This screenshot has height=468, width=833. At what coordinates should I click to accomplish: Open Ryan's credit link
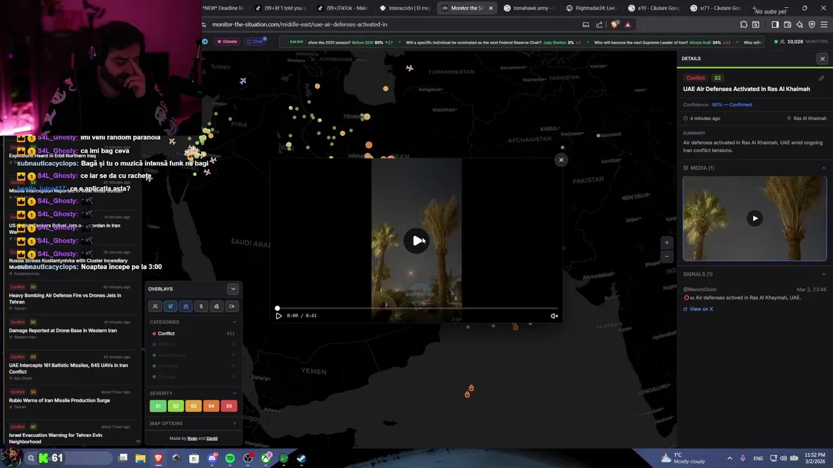[x=192, y=438]
